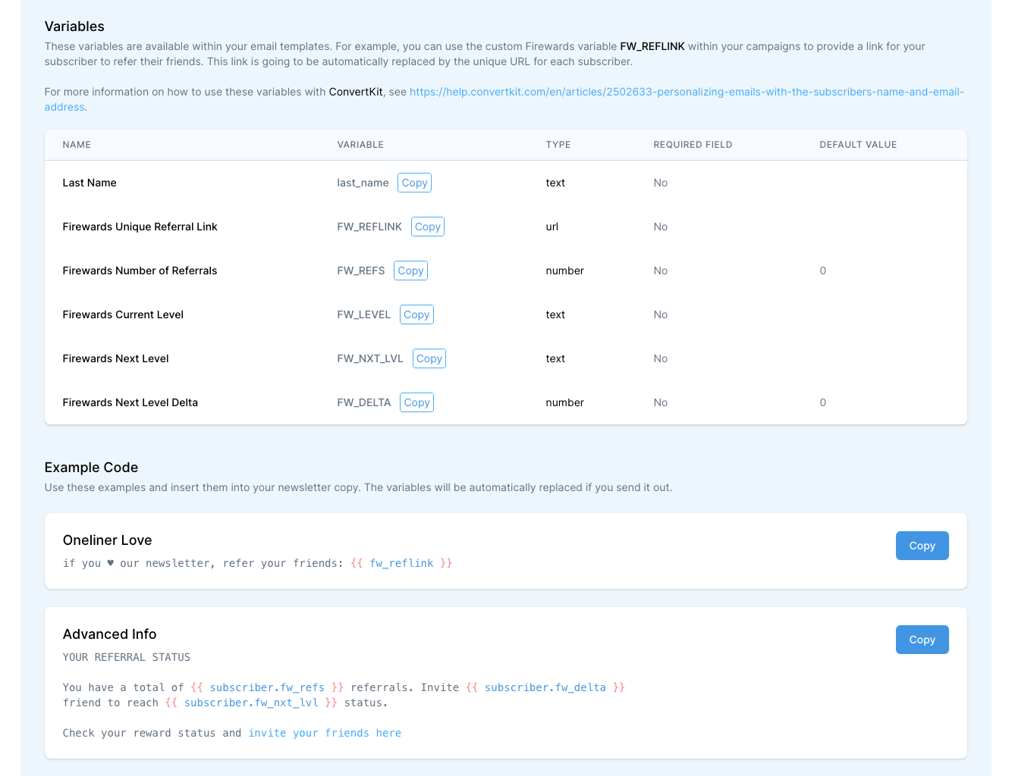Click the bold 'ConvertKit' text in description

(356, 92)
